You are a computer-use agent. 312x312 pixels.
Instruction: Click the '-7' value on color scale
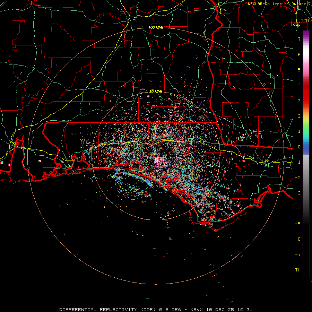[298, 254]
